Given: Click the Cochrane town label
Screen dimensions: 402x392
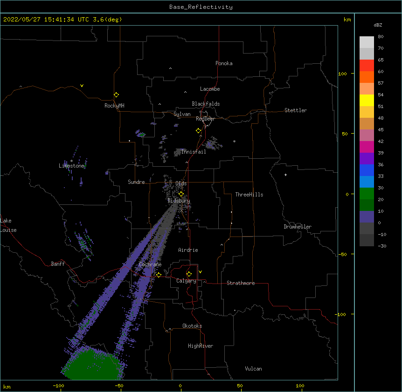Looking at the screenshot, I should (x=150, y=264).
